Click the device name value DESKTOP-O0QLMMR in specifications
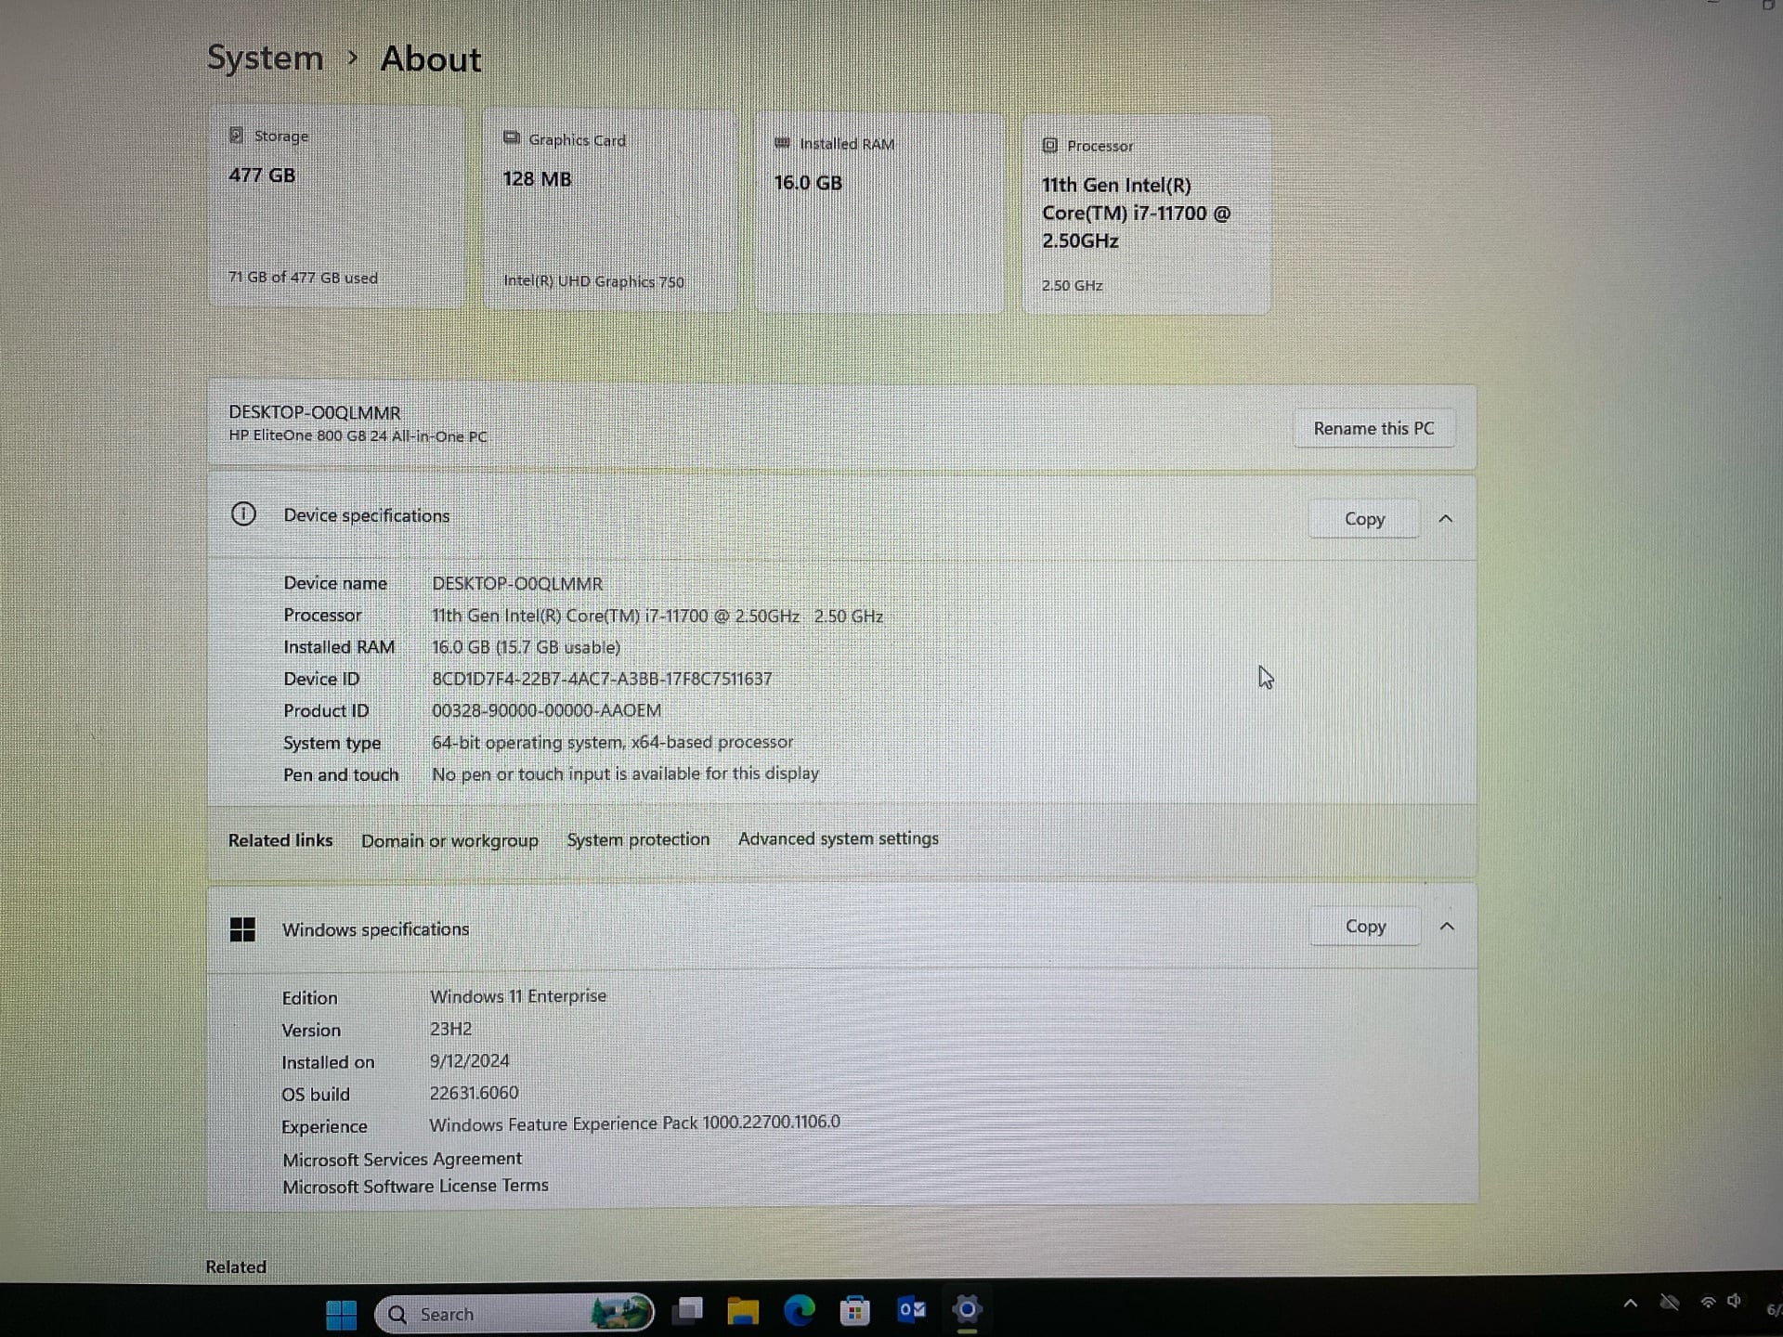This screenshot has width=1783, height=1337. click(517, 583)
